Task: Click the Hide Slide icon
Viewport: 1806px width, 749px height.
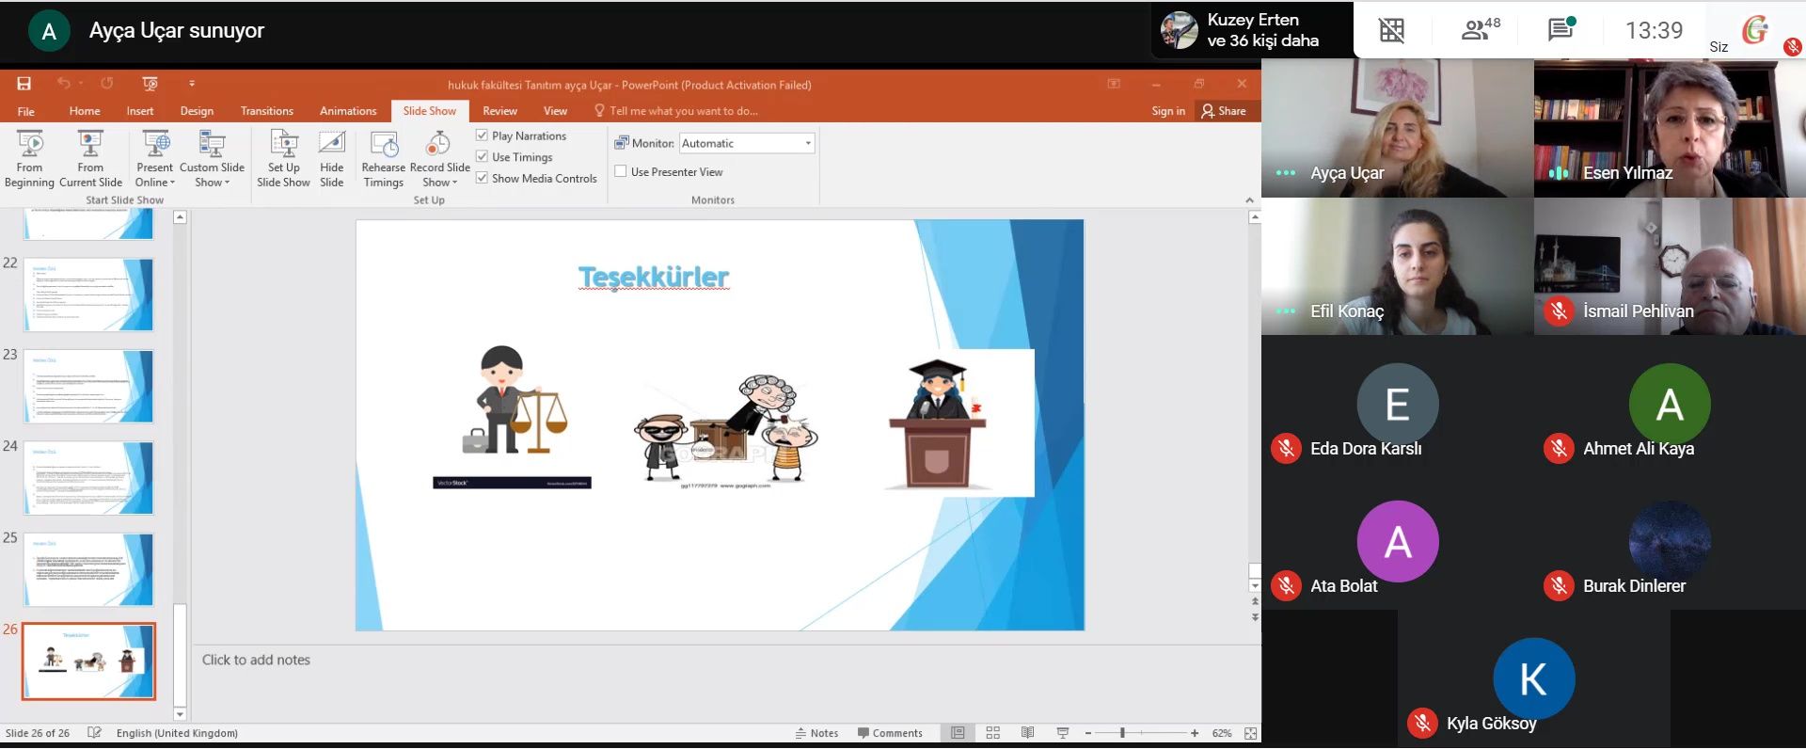Action: click(331, 144)
